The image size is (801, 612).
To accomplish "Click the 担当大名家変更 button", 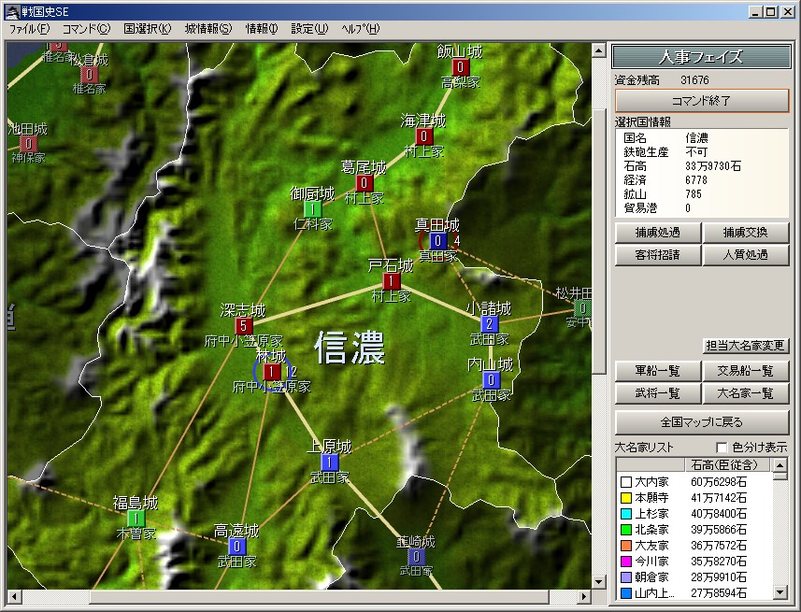I will point(745,346).
